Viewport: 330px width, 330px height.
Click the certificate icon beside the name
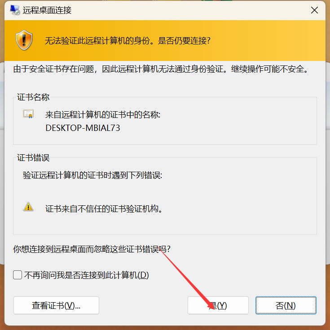click(x=28, y=114)
